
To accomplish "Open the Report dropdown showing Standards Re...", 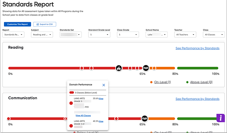I will (13, 35).
